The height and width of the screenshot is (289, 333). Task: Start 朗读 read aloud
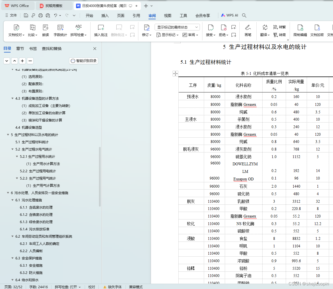click(x=46, y=30)
